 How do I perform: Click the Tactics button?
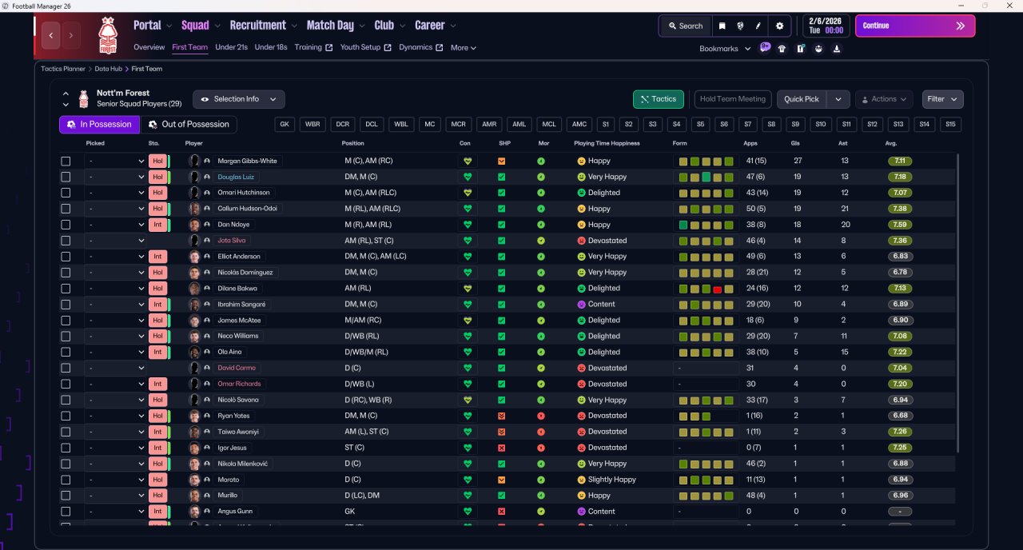coord(658,99)
